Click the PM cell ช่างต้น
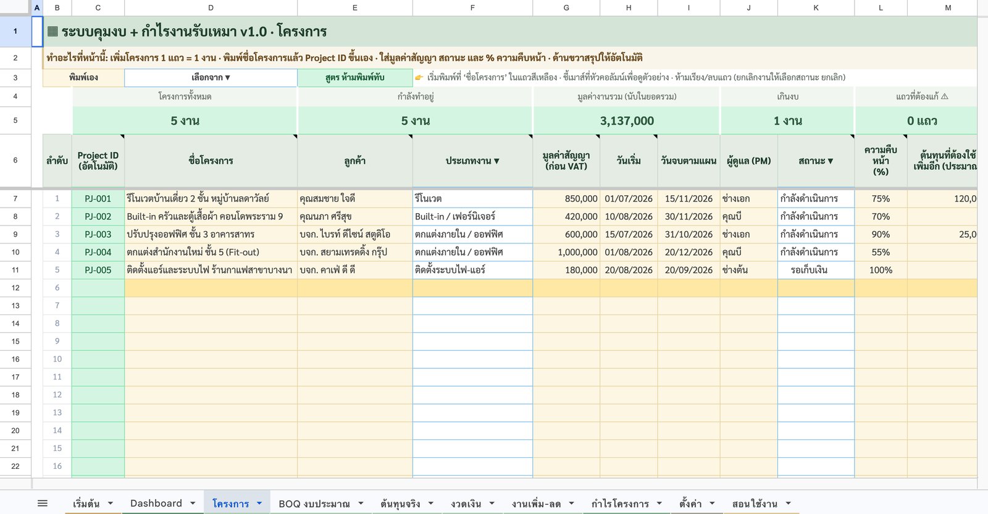988x514 pixels. (748, 270)
